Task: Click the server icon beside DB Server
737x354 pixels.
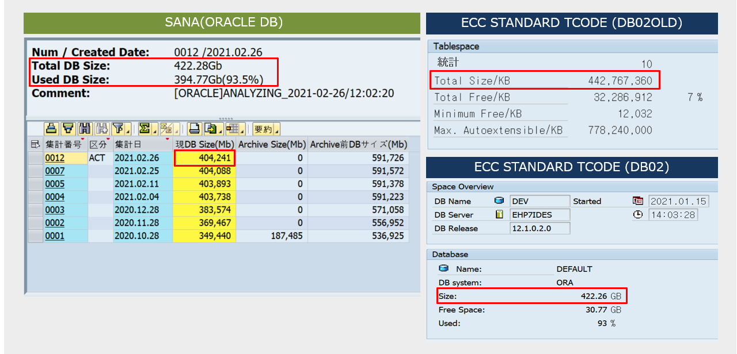Action: coord(499,214)
